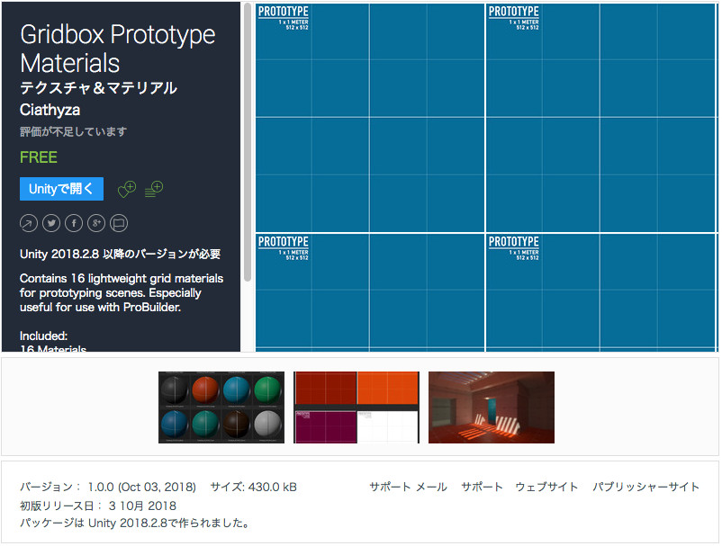The height and width of the screenshot is (546, 722).
Task: Click the share arrow icon
Action: click(x=29, y=224)
